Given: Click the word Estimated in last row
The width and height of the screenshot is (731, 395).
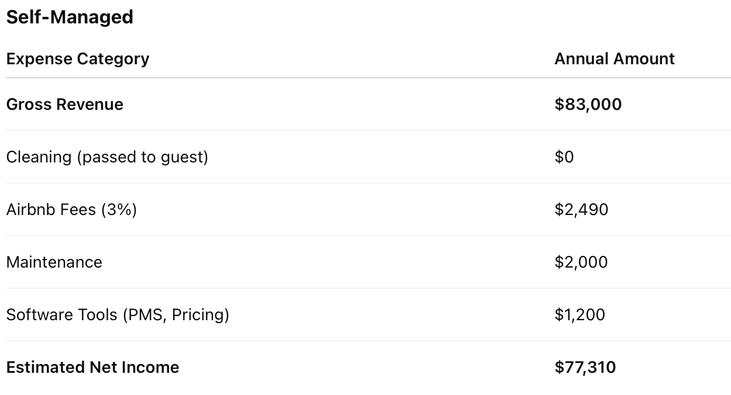Looking at the screenshot, I should [45, 368].
